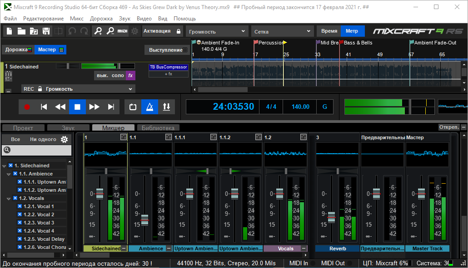
Task: Open the MIDI toolbar icon
Action: coord(122,31)
